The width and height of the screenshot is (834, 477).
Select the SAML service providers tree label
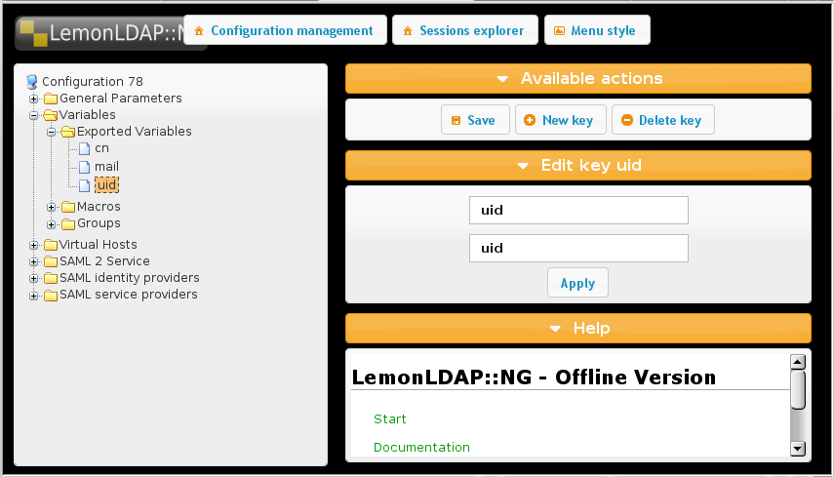point(128,295)
